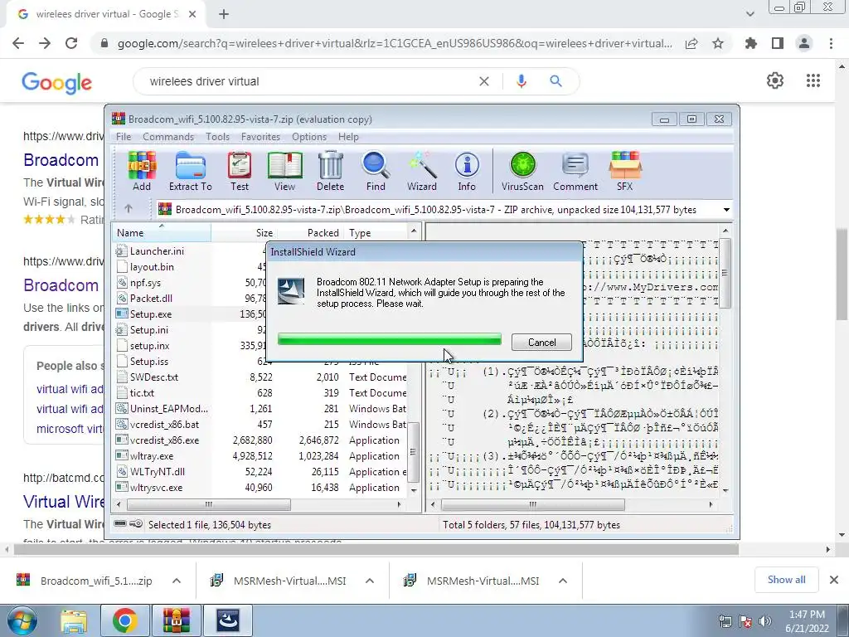Image resolution: width=849 pixels, height=637 pixels.
Task: Open Chrome tab search chevron
Action: [750, 14]
